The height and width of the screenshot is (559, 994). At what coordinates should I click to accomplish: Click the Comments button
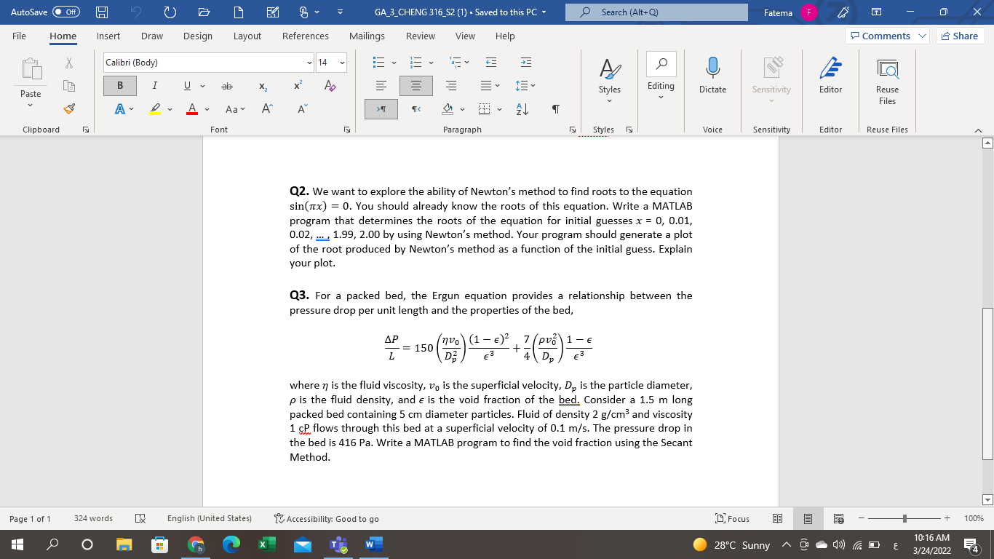click(888, 36)
